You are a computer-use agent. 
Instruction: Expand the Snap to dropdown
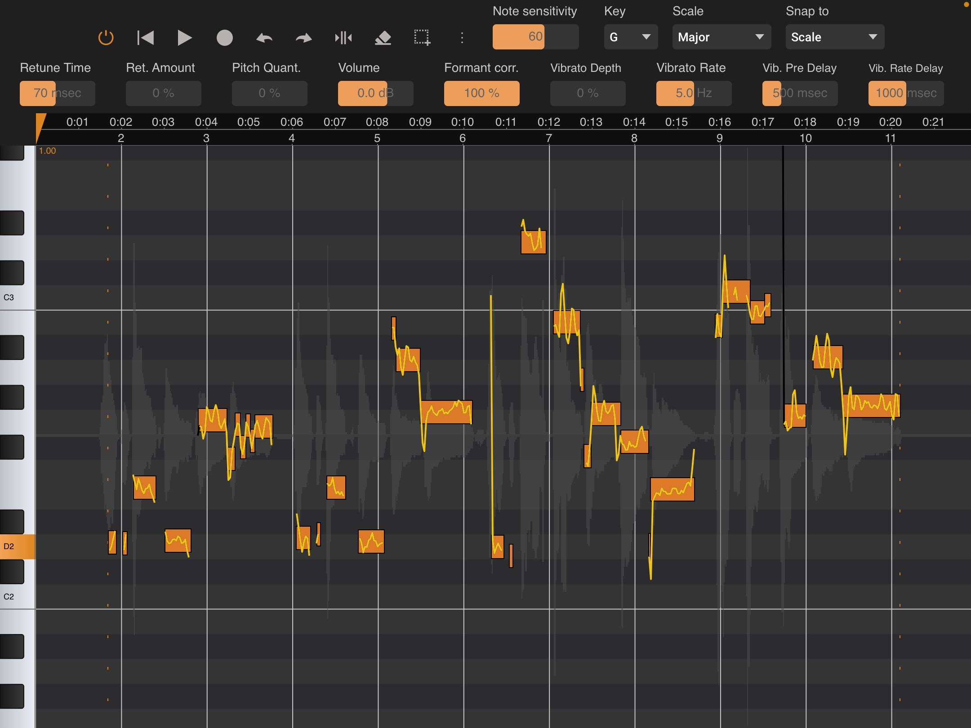[834, 37]
